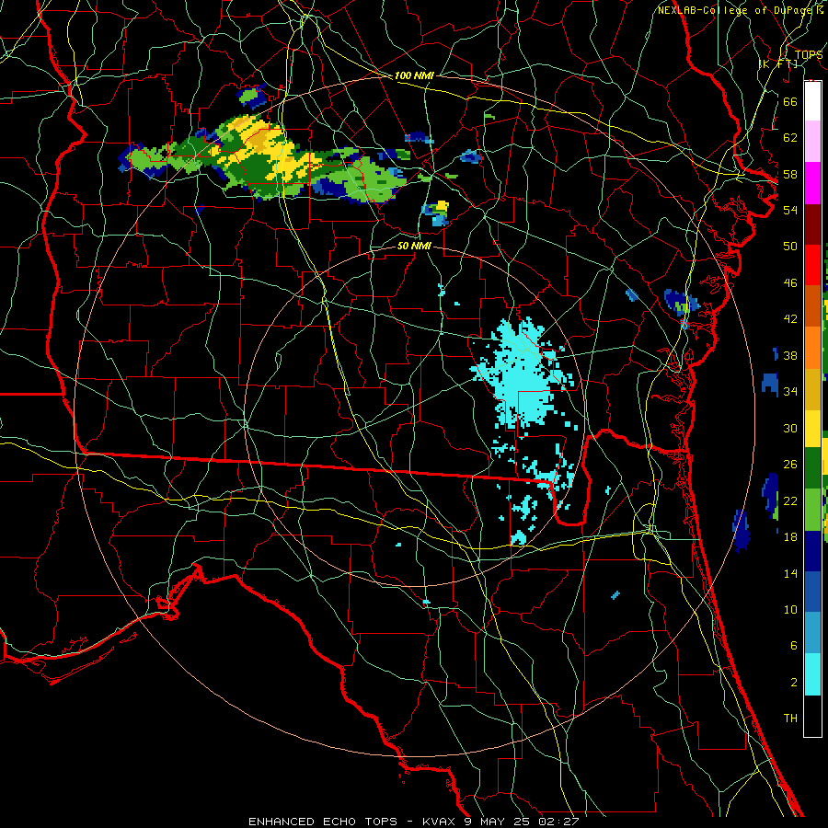
Task: Click the "TH" threshold legend label
Action: coord(790,719)
